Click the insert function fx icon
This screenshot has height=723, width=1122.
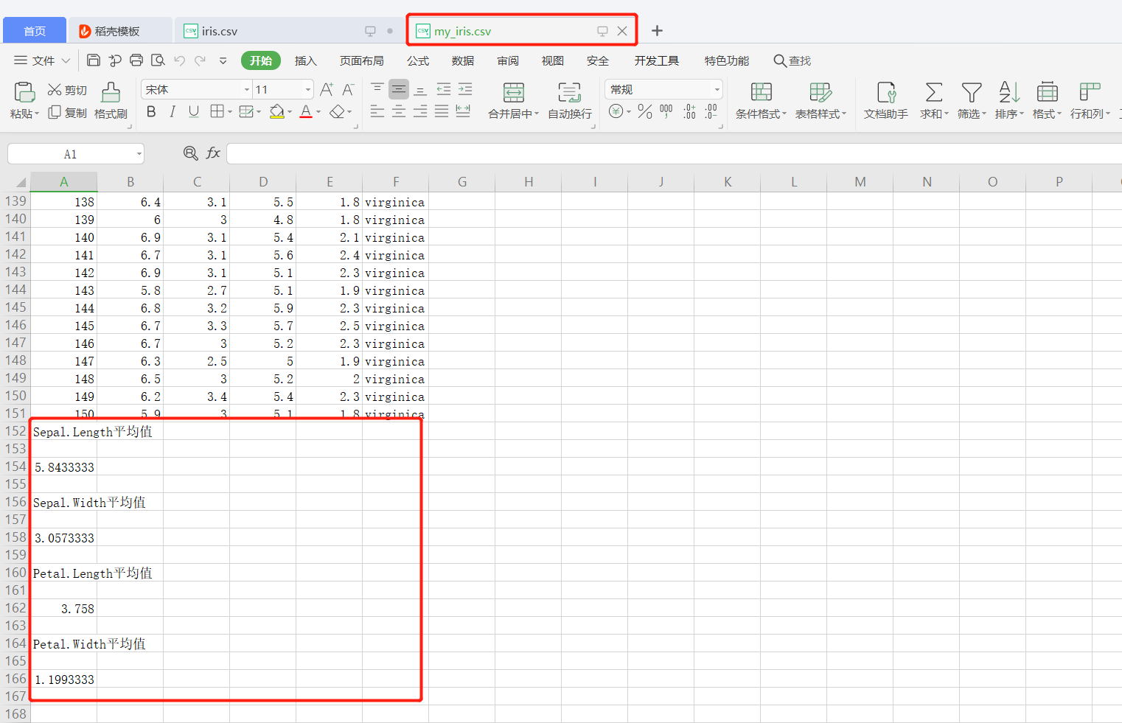point(213,153)
